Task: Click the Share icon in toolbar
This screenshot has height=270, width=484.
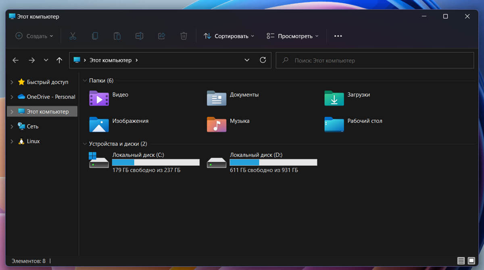Action: coord(161,36)
